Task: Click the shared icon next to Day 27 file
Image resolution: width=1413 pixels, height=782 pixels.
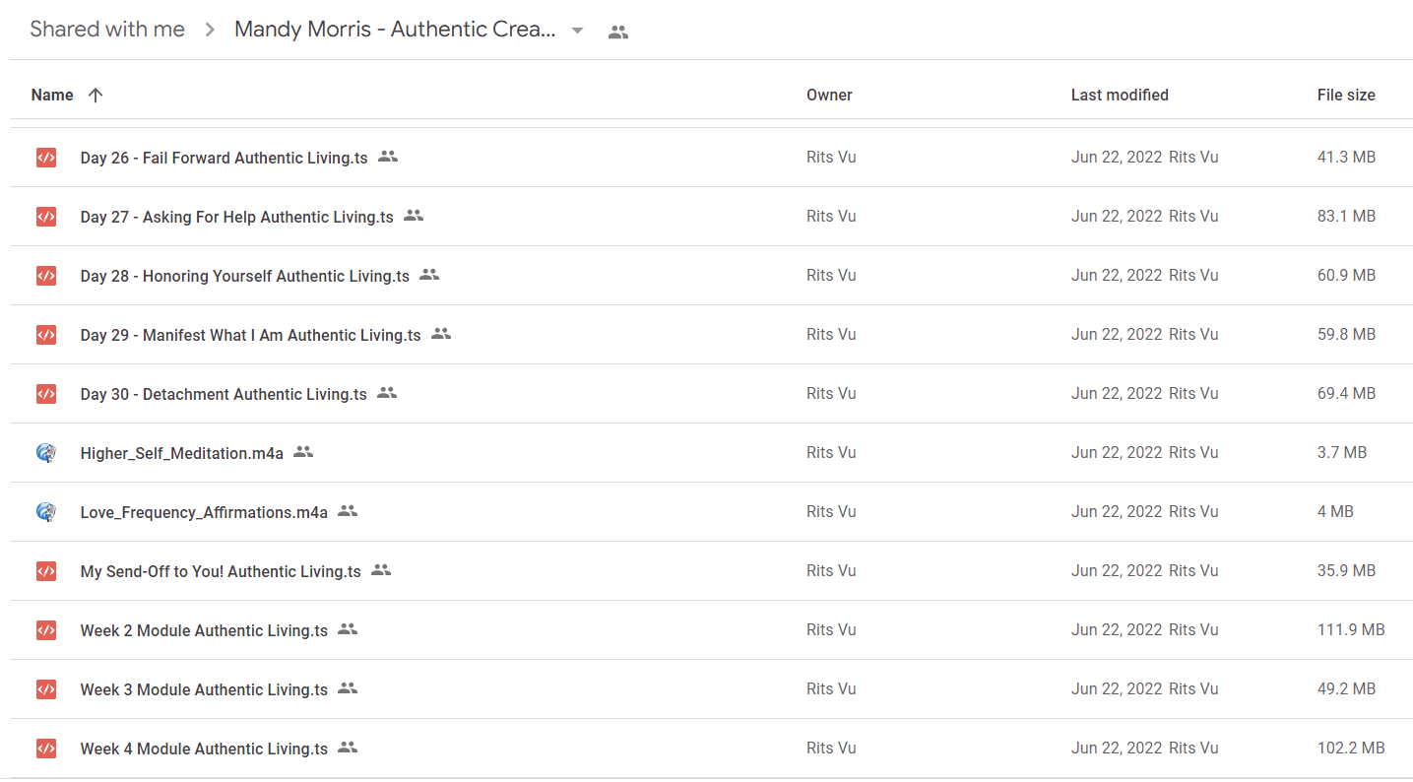Action: [x=414, y=216]
